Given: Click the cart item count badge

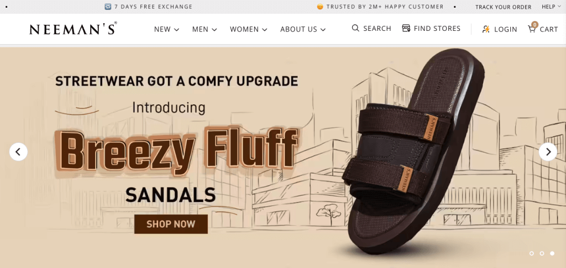Looking at the screenshot, I should pos(534,24).
